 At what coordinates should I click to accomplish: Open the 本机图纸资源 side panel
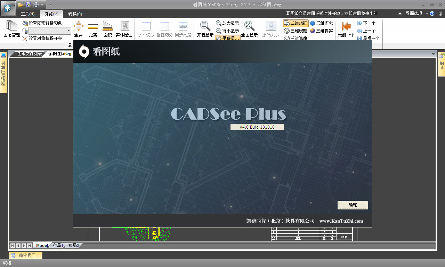(3, 72)
